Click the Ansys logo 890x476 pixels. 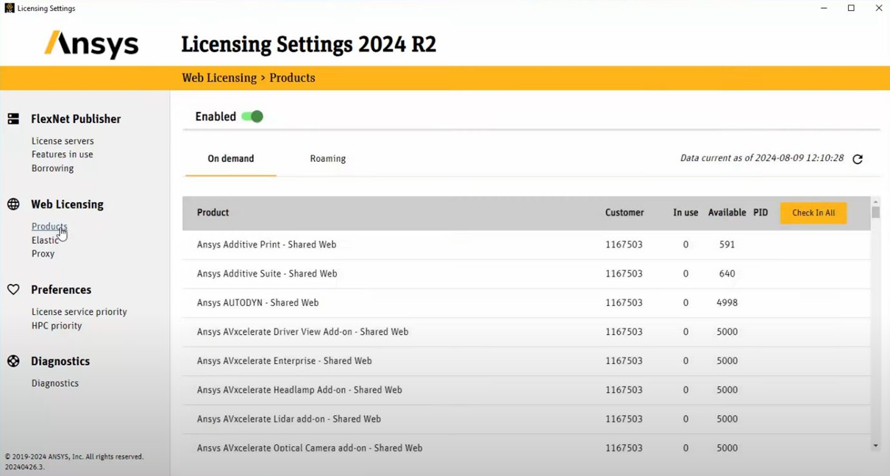tap(90, 45)
